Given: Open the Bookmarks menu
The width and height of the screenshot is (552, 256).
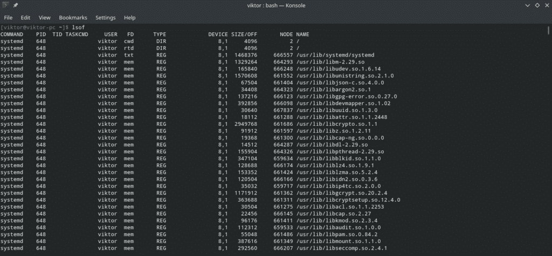Looking at the screenshot, I should (x=72, y=17).
